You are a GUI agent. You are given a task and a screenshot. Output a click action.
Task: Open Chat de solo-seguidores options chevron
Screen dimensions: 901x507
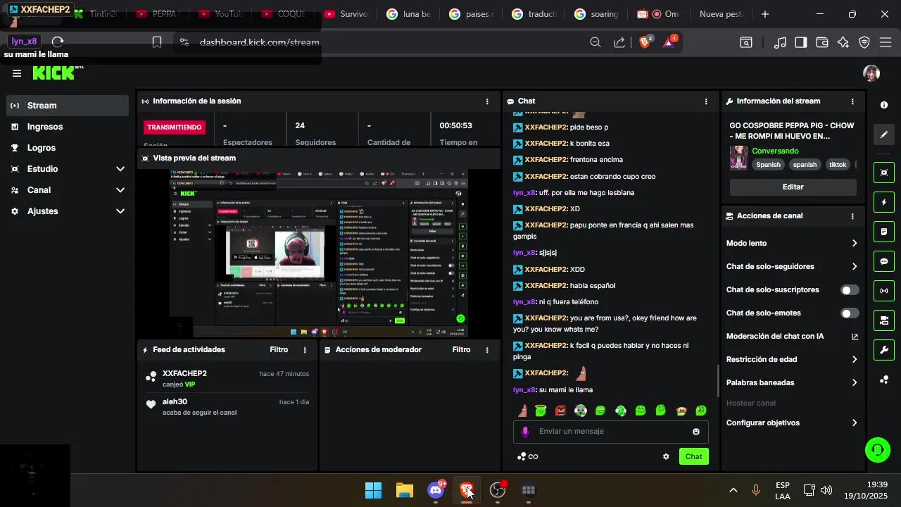point(855,267)
